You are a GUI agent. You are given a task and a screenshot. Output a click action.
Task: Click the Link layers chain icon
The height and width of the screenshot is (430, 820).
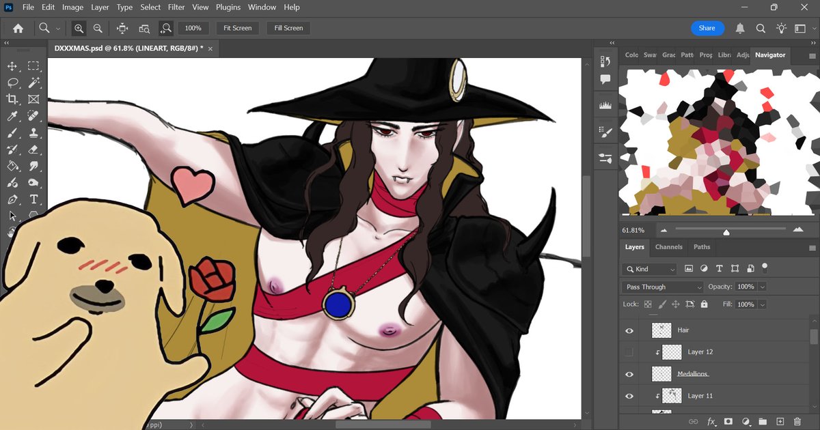coord(694,422)
